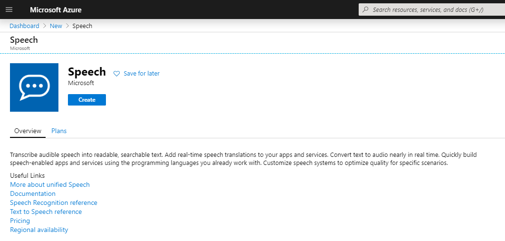Switch to the Plans tab

pos(59,131)
